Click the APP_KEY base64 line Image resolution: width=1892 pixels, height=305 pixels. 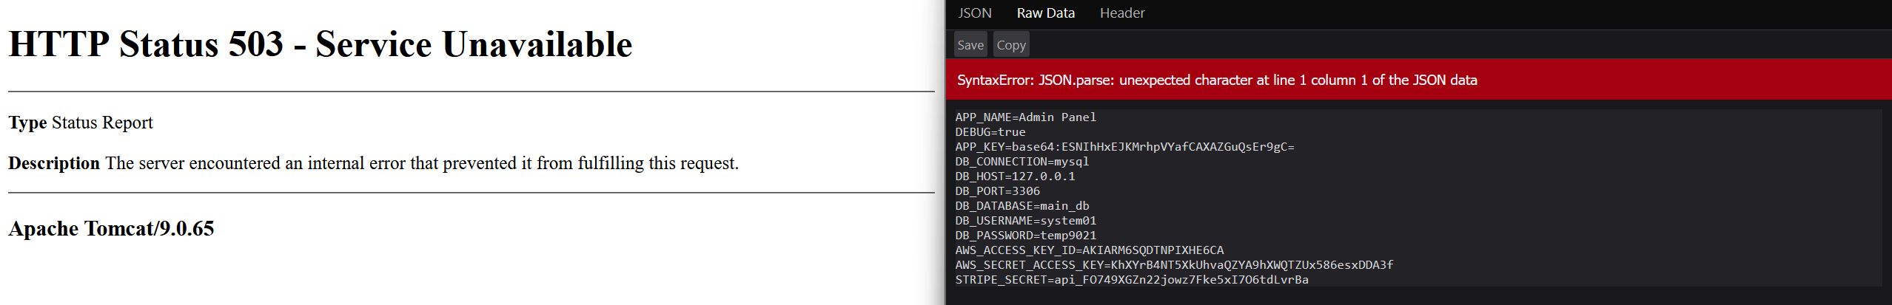pos(1124,147)
